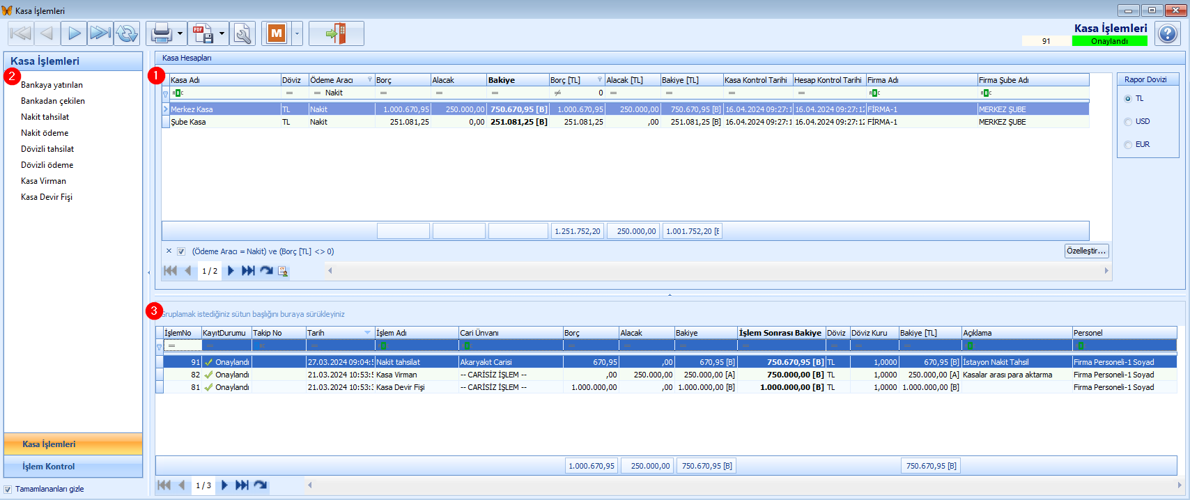Refresh data with the circular arrows icon

pos(127,33)
